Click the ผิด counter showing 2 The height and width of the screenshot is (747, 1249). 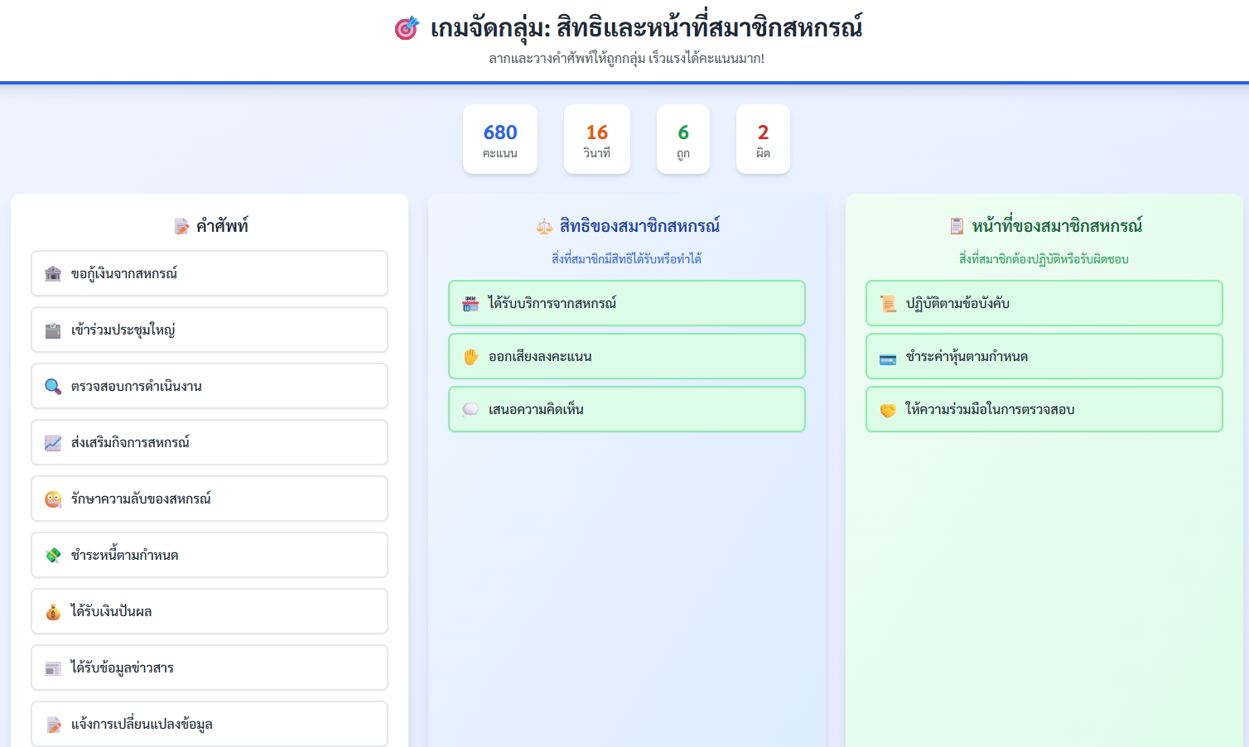pyautogui.click(x=763, y=139)
